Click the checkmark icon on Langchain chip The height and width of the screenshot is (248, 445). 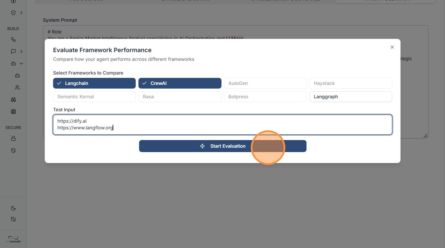(x=59, y=83)
